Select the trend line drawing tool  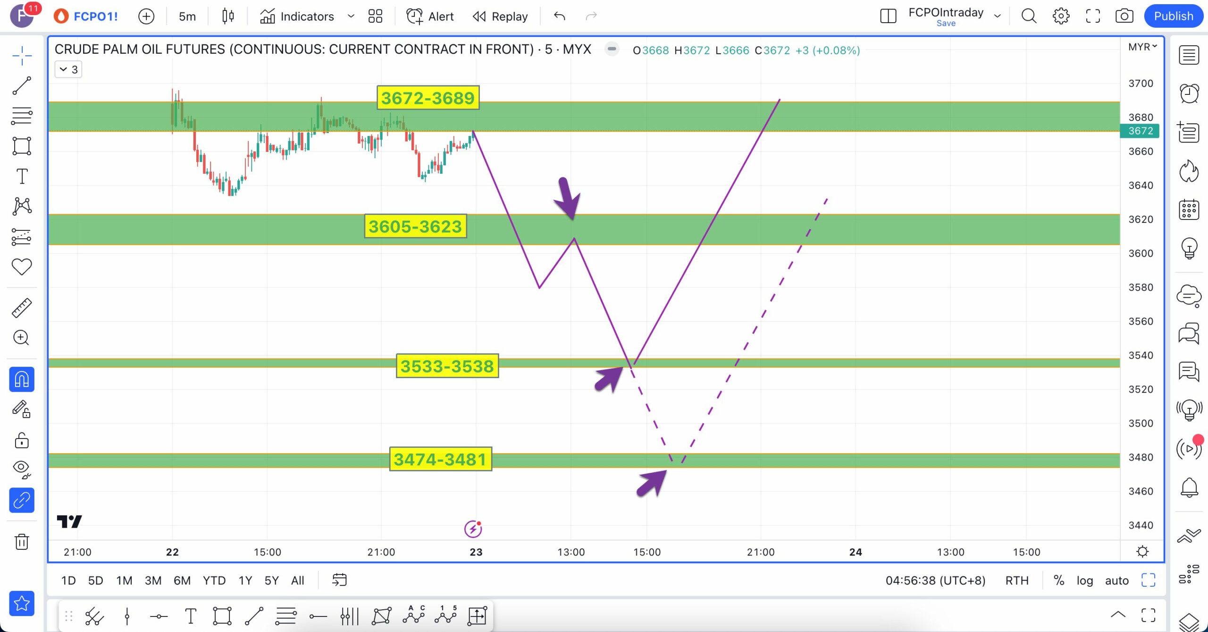coord(22,86)
